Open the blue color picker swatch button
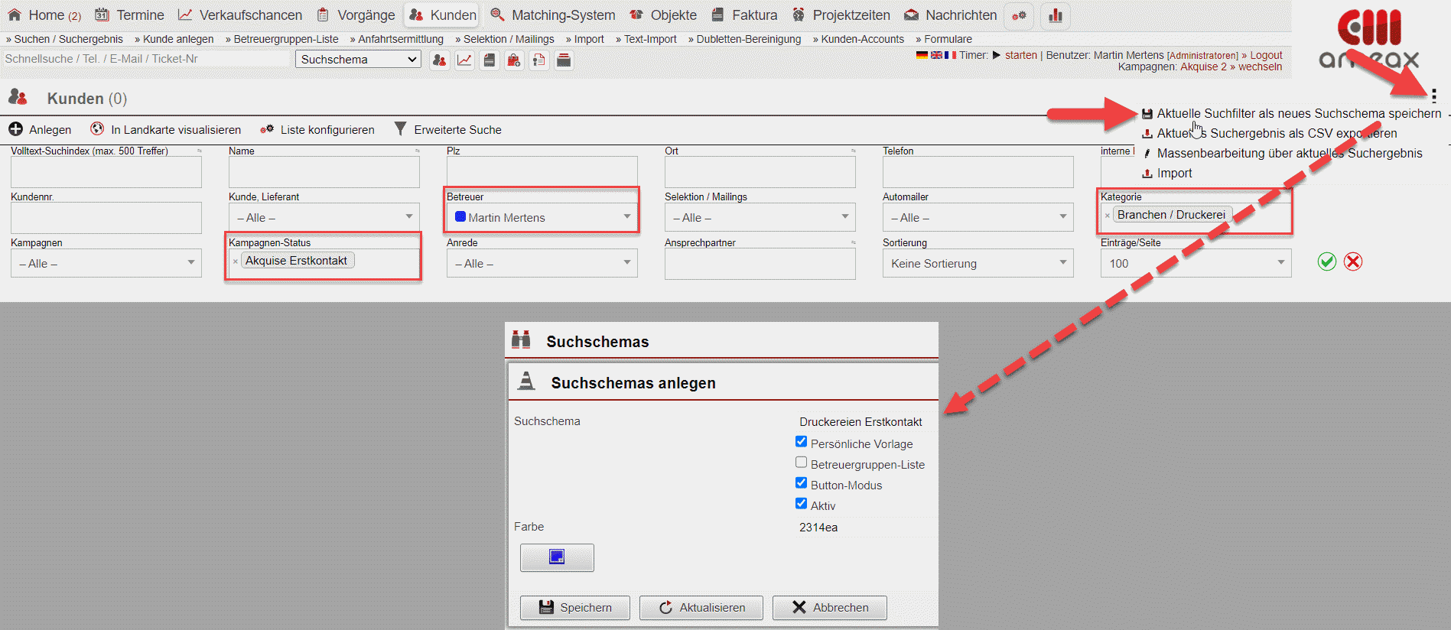This screenshot has height=630, width=1451. (557, 557)
